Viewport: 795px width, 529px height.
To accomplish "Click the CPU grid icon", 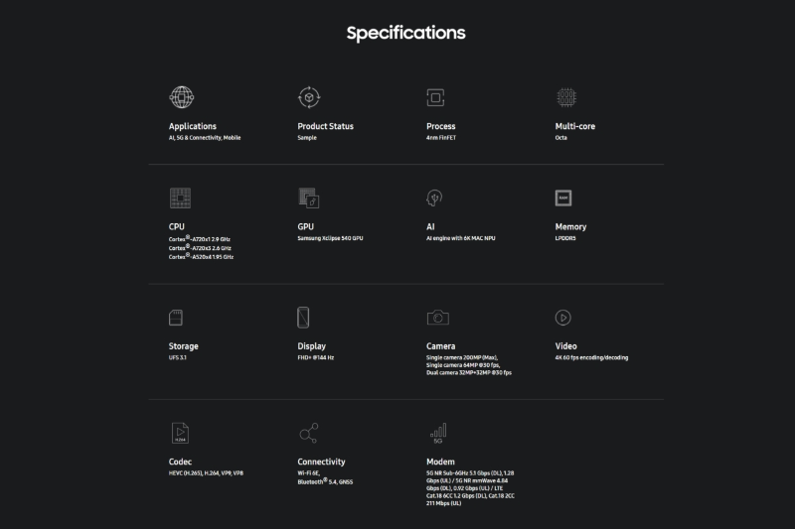I will (x=181, y=198).
